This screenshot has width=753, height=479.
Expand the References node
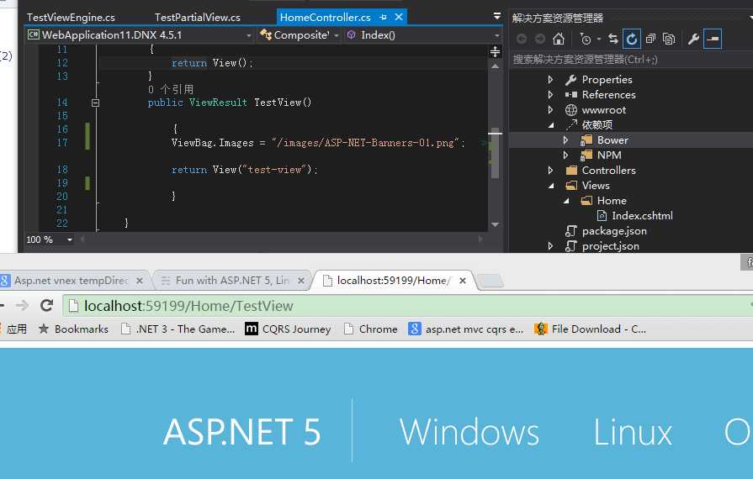(551, 95)
